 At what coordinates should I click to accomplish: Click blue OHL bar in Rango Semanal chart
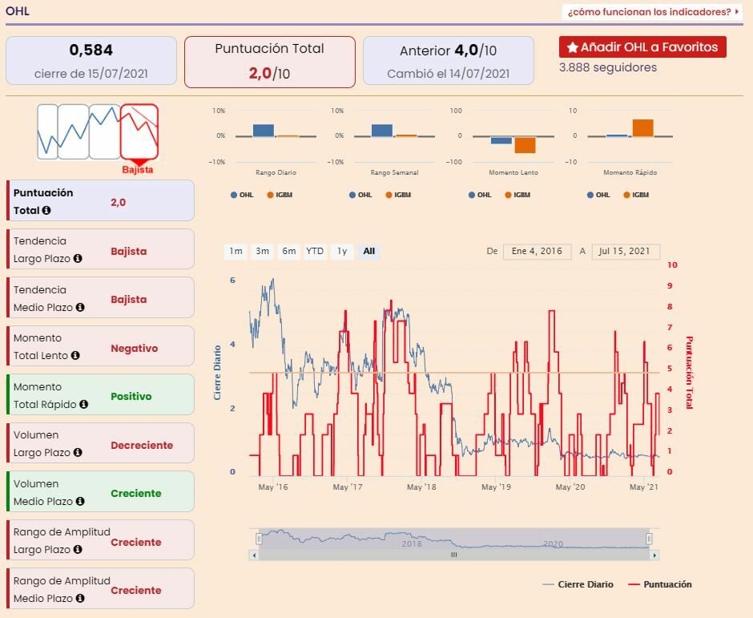(x=382, y=130)
